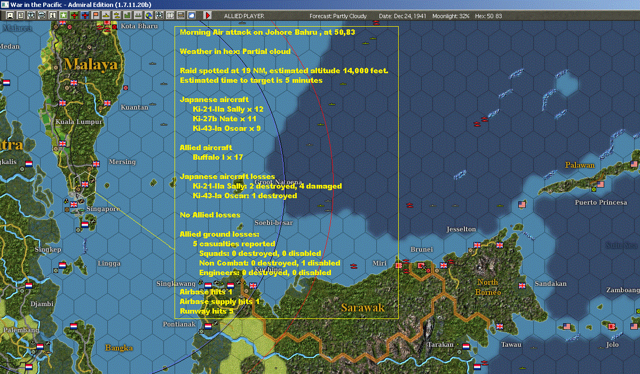Click the single yellow ship toolbar icon
Image resolution: width=640 pixels, height=374 pixels.
pyautogui.click(x=106, y=15)
